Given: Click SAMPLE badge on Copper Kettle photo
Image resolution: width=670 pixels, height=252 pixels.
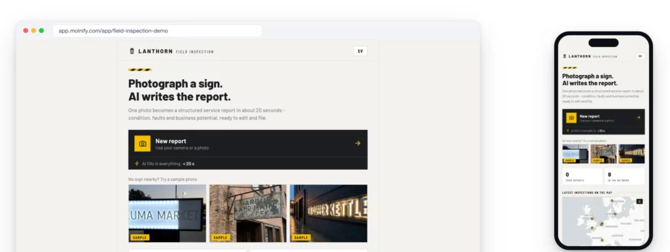Looking at the screenshot, I should tap(301, 238).
